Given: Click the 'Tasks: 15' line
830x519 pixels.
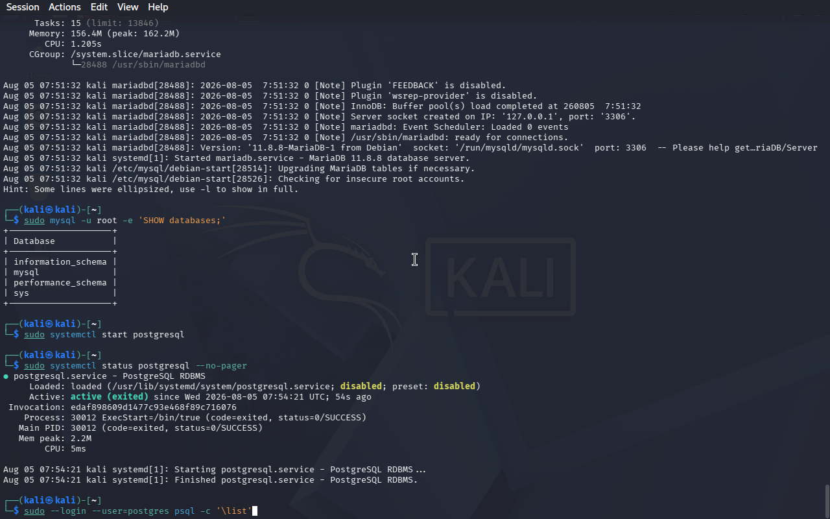Looking at the screenshot, I should click(x=97, y=23).
